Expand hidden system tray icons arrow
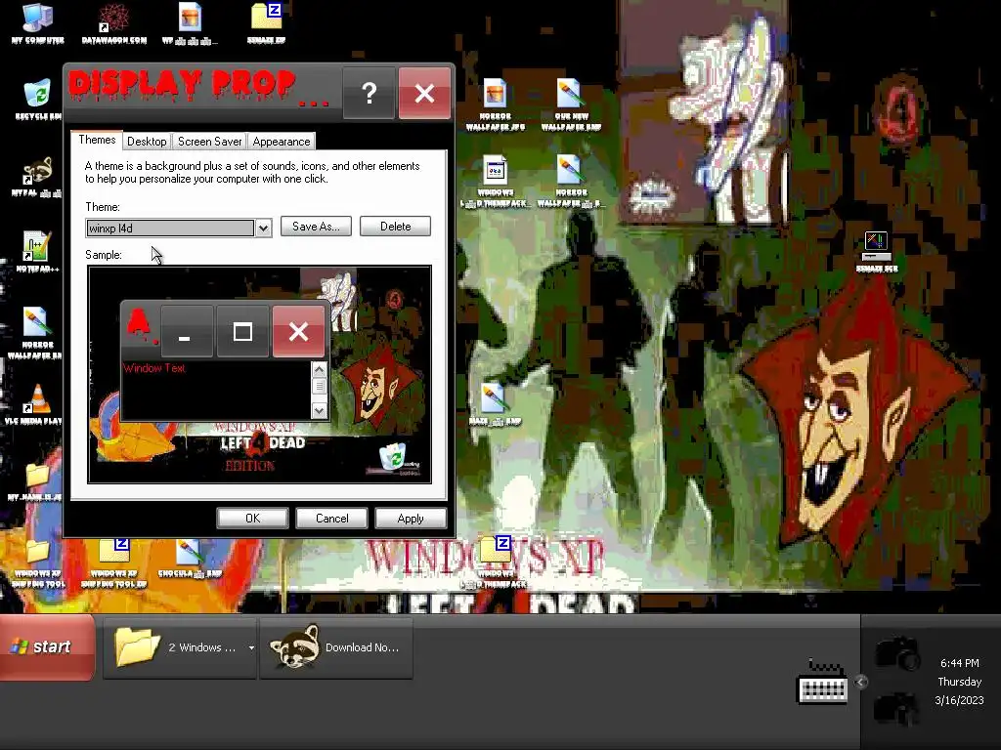Screen dimensions: 1001x750 point(860,682)
